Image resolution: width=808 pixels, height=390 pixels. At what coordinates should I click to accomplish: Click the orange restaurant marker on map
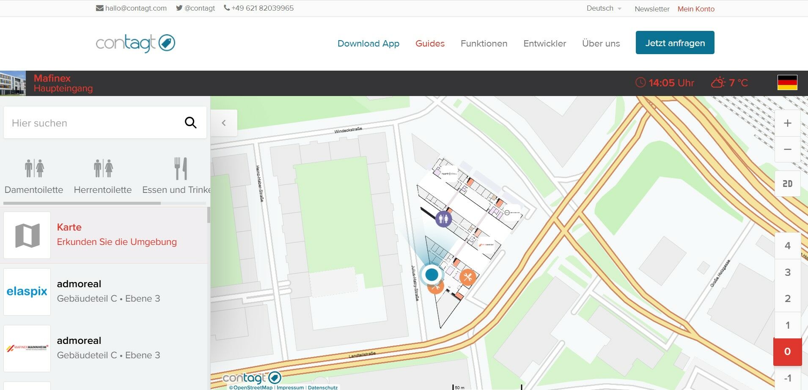pos(467,277)
